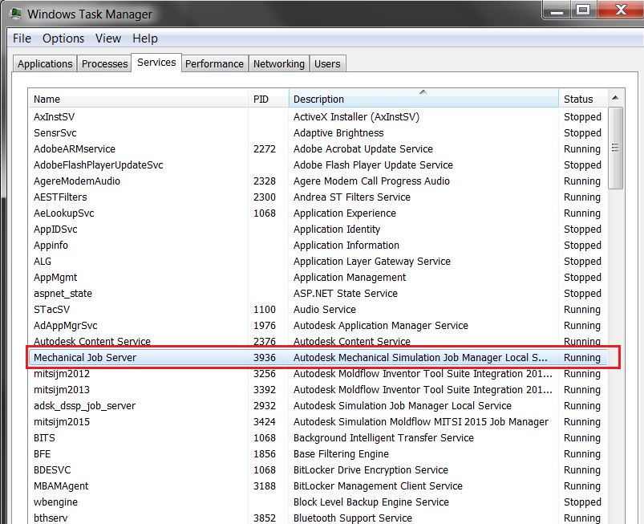Switch to the Performance tab
The image size is (644, 524).
tap(214, 63)
